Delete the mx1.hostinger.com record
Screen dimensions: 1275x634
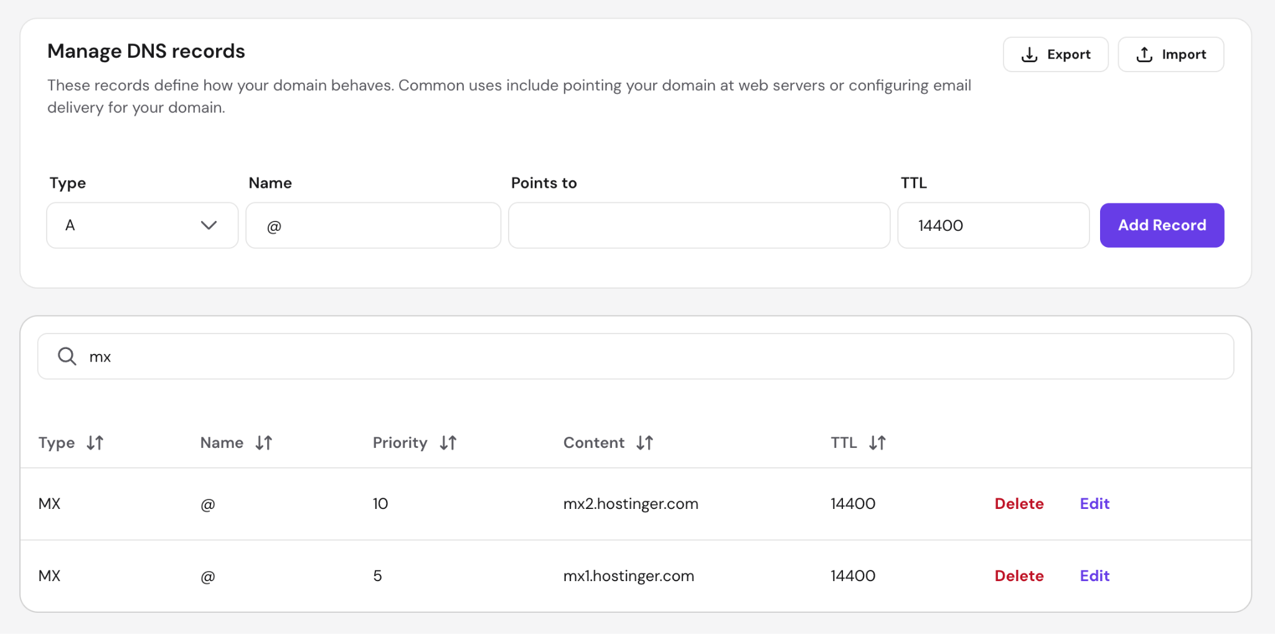[x=1019, y=576]
